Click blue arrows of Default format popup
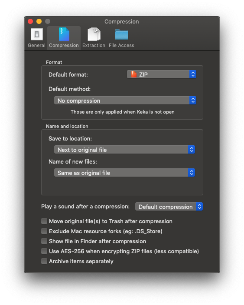Image resolution: width=244 pixels, height=305 pixels. pyautogui.click(x=193, y=74)
